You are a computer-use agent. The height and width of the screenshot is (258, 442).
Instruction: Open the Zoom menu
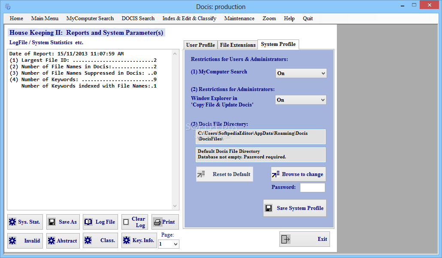[x=269, y=18]
